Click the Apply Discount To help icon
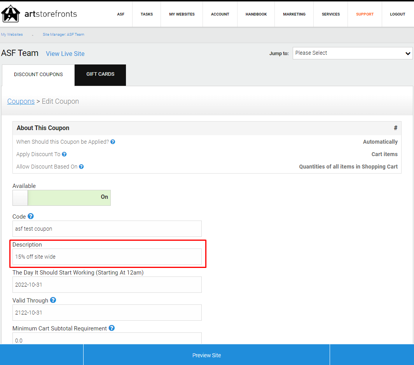The image size is (414, 365). point(64,154)
